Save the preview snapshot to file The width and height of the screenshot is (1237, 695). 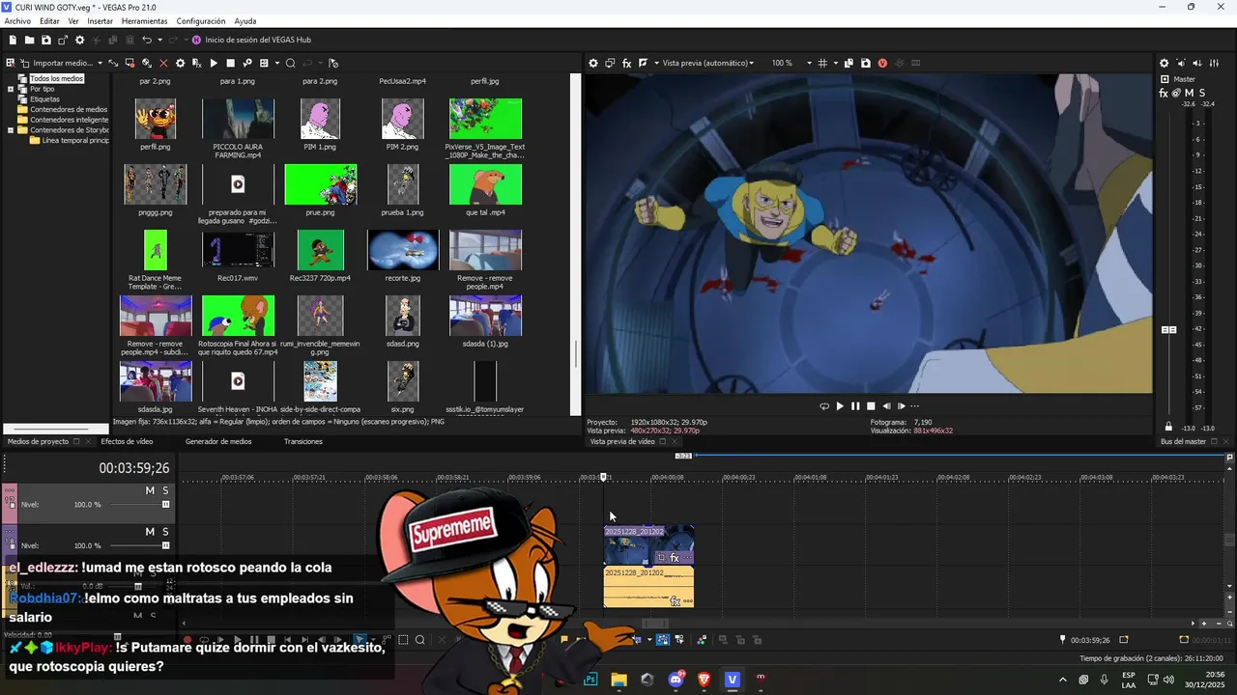coord(865,63)
